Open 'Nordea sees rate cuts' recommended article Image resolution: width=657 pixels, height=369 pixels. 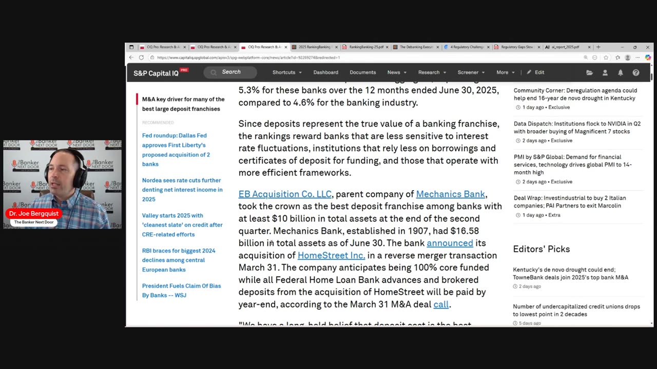(182, 190)
